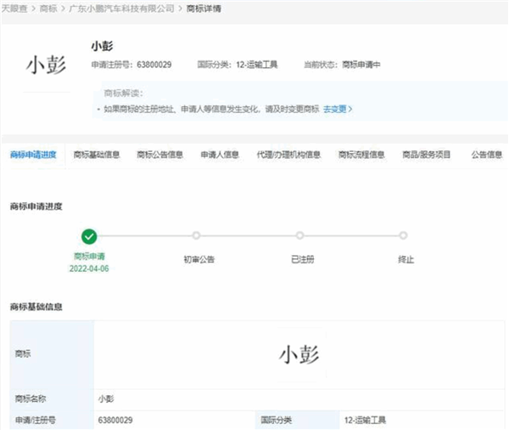This screenshot has height=430, width=509.
Task: Click the table value 63800029 cell
Action: [x=175, y=420]
